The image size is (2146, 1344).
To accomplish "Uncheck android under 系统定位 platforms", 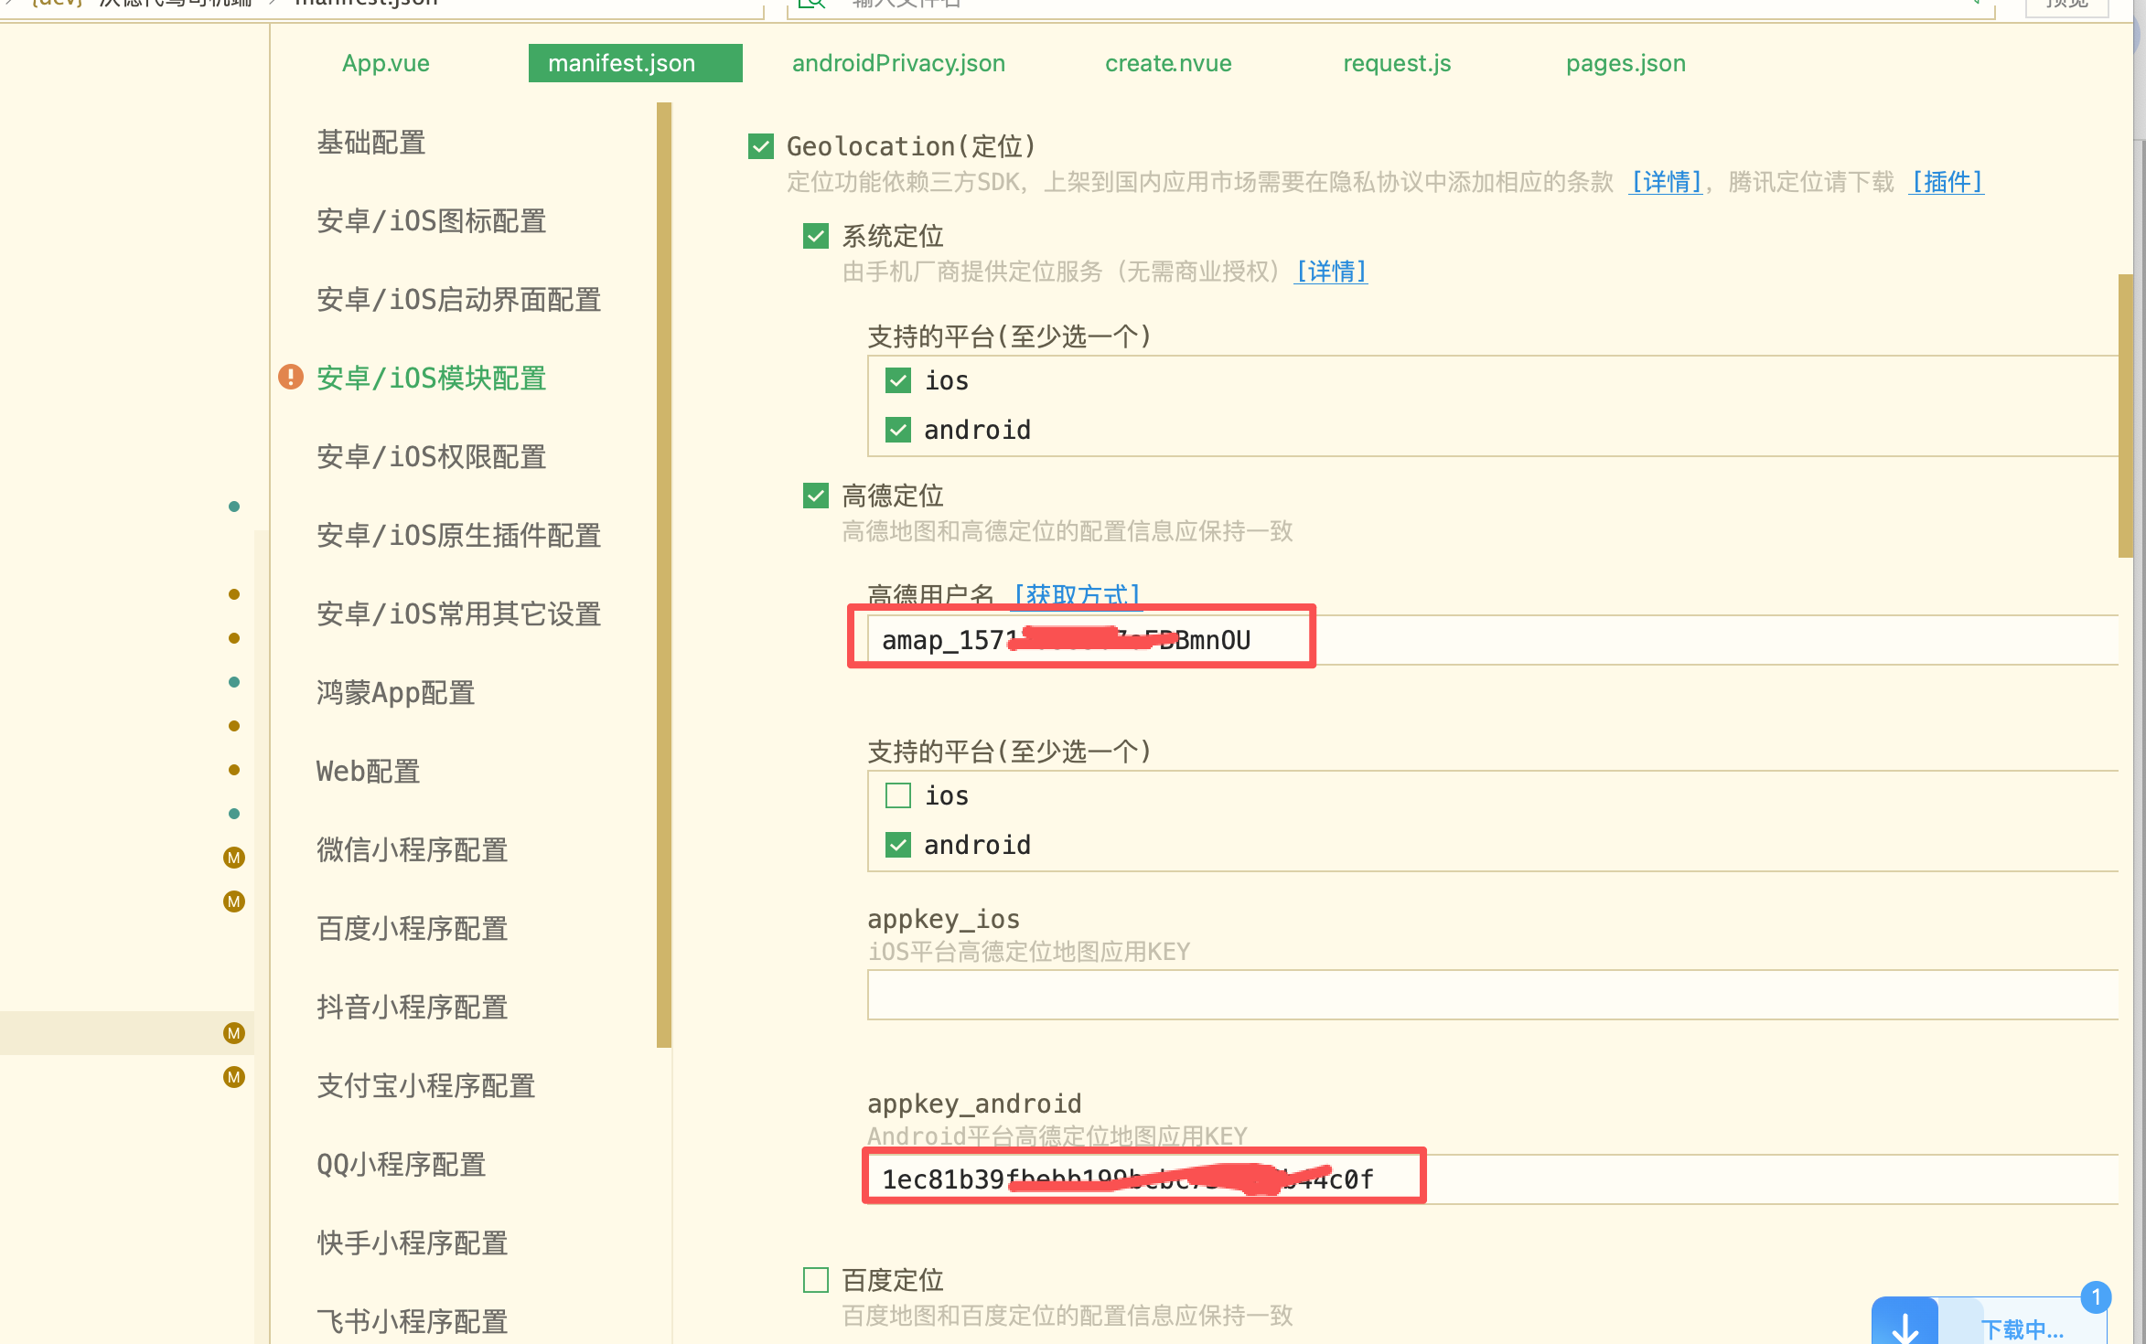I will [898, 430].
